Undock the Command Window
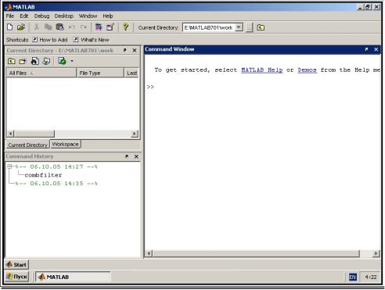Image resolution: width=385 pixels, height=290 pixels. [366, 49]
